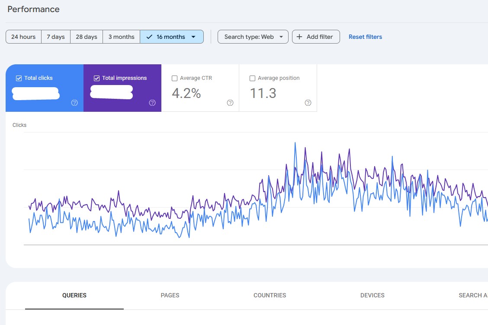This screenshot has height=325, width=488.
Task: Click the highest peak of the clicks line
Action: (x=295, y=143)
